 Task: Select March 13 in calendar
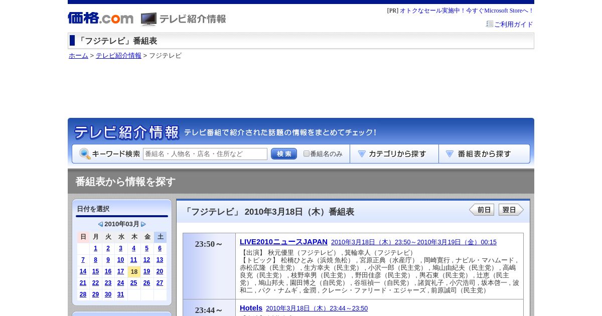click(x=160, y=260)
